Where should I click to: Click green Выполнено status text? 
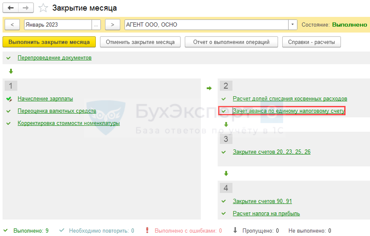click(350, 25)
